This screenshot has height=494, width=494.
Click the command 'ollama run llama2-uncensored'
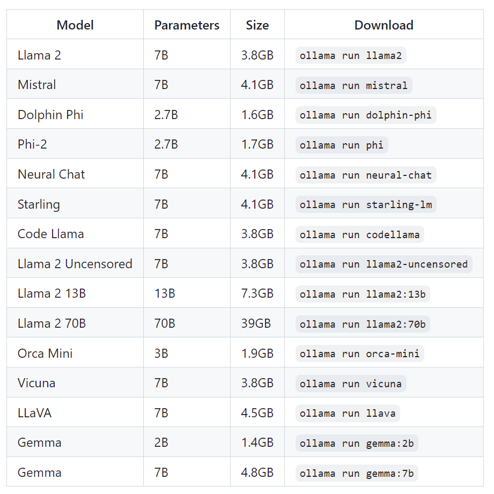pos(384,264)
